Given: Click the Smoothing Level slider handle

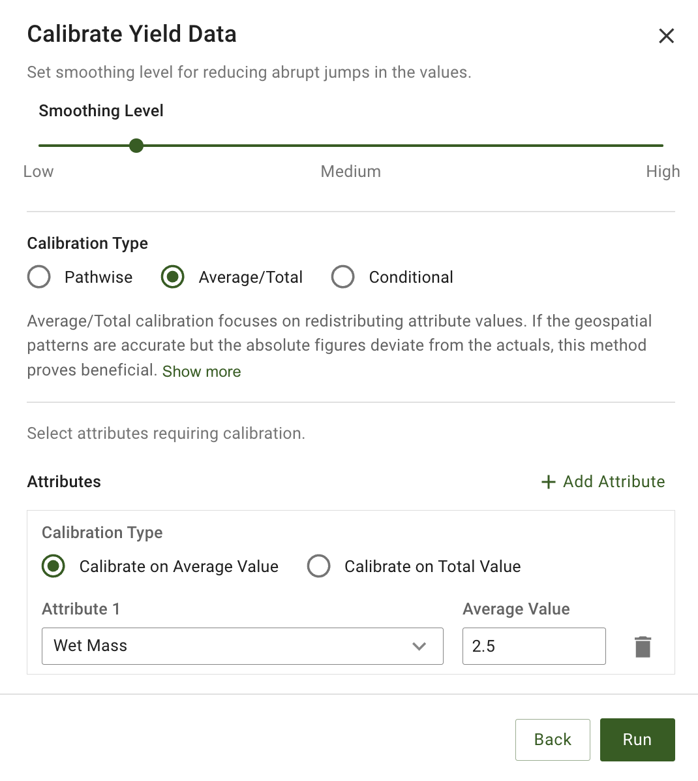Looking at the screenshot, I should (x=136, y=146).
